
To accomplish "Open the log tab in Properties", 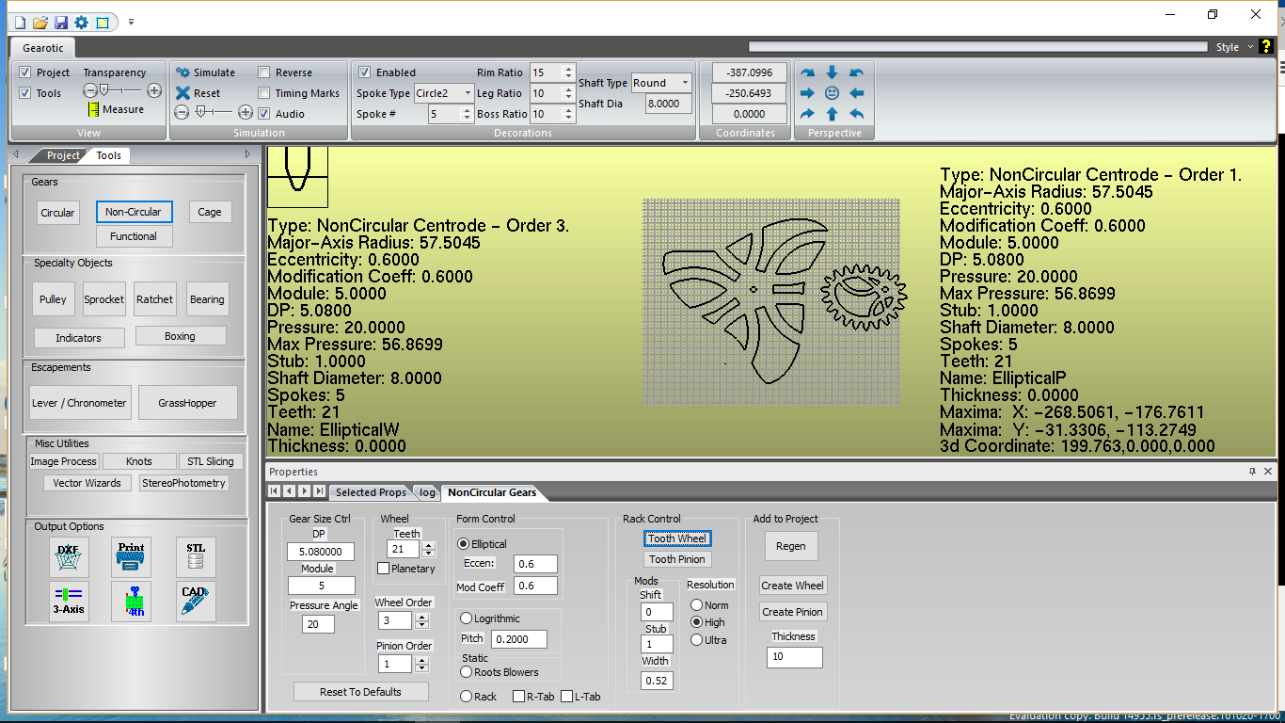I will pos(427,492).
